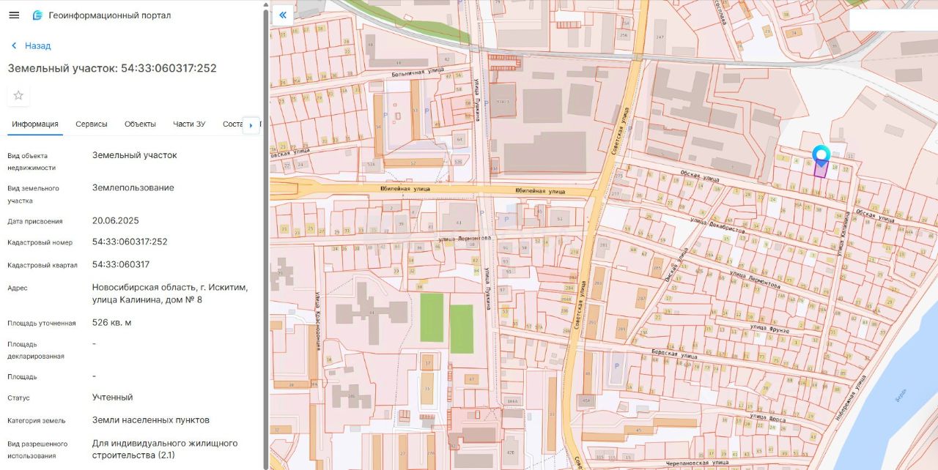Open the hamburger main menu
Image resolution: width=938 pixels, height=470 pixels.
[14, 15]
